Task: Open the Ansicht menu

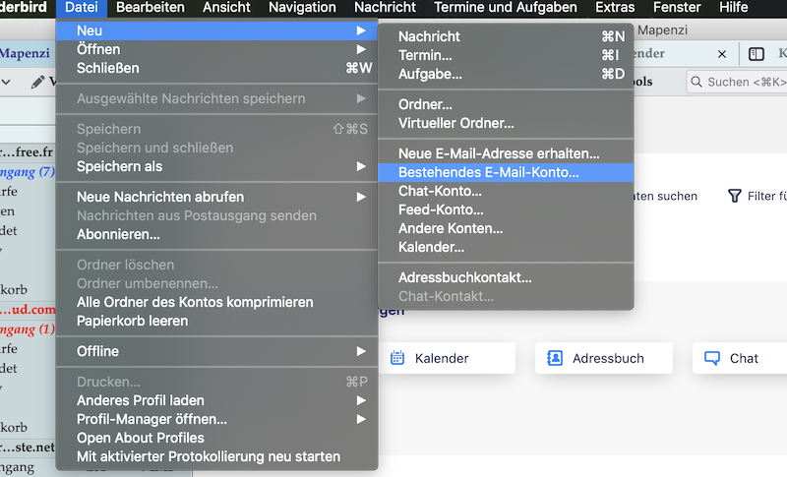Action: [226, 8]
